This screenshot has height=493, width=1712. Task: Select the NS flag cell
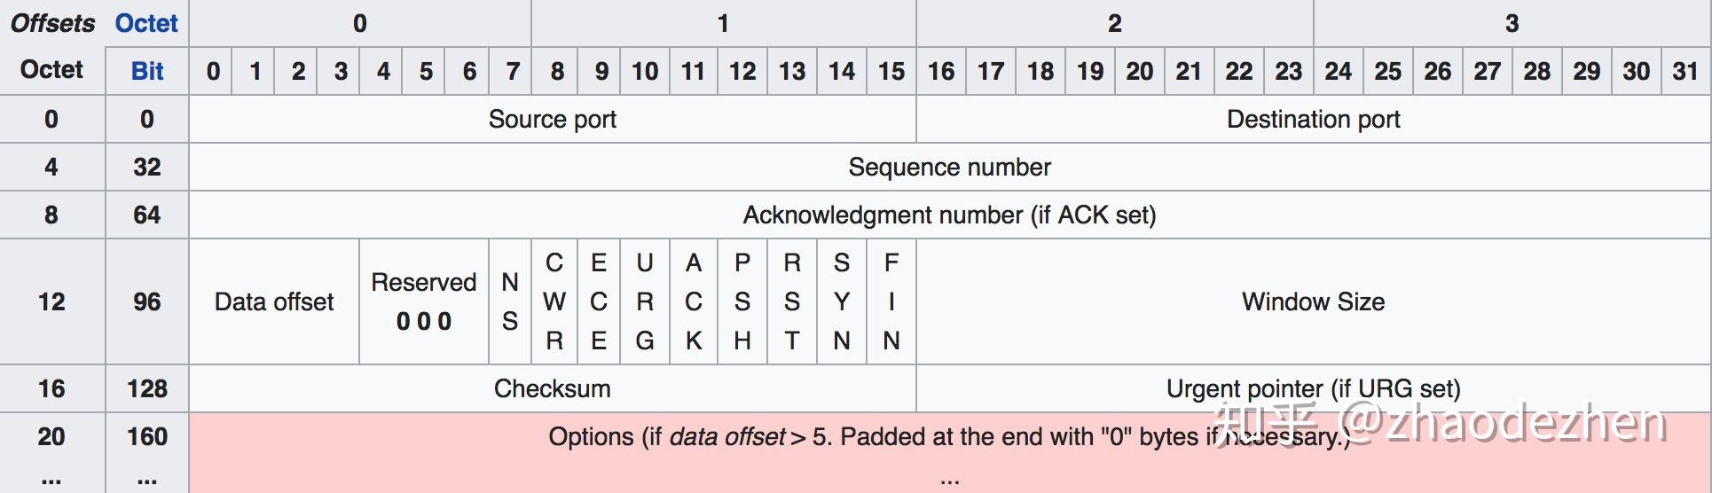510,302
